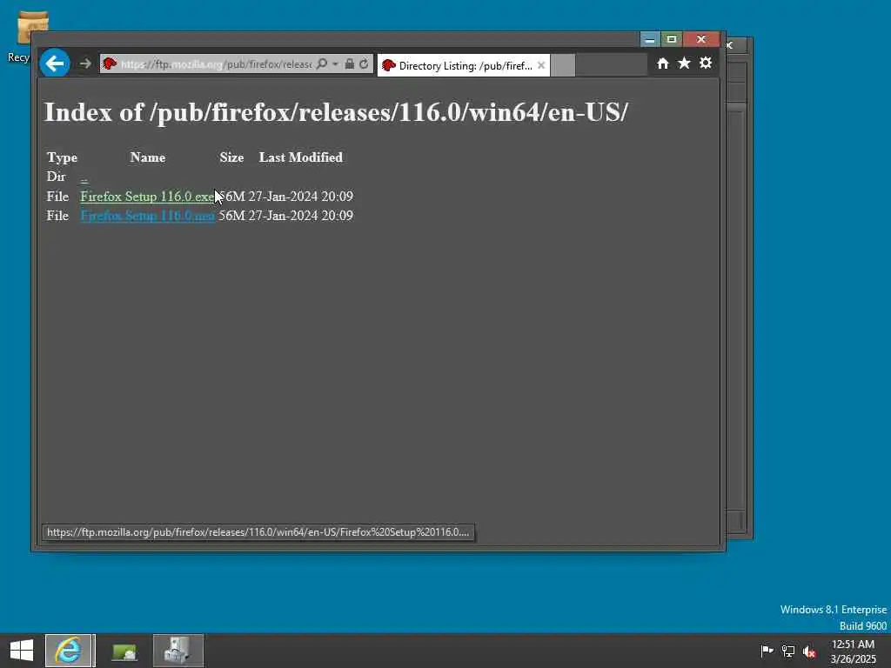The image size is (891, 668).
Task: Open the parent directory '..' link
Action: (84, 179)
